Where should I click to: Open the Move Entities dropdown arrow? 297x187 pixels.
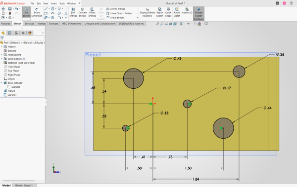point(137,18)
